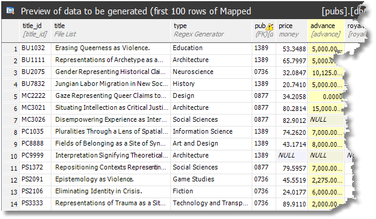This screenshot has width=376, height=219.
Task: Select row number 7 header
Action: tap(11, 121)
